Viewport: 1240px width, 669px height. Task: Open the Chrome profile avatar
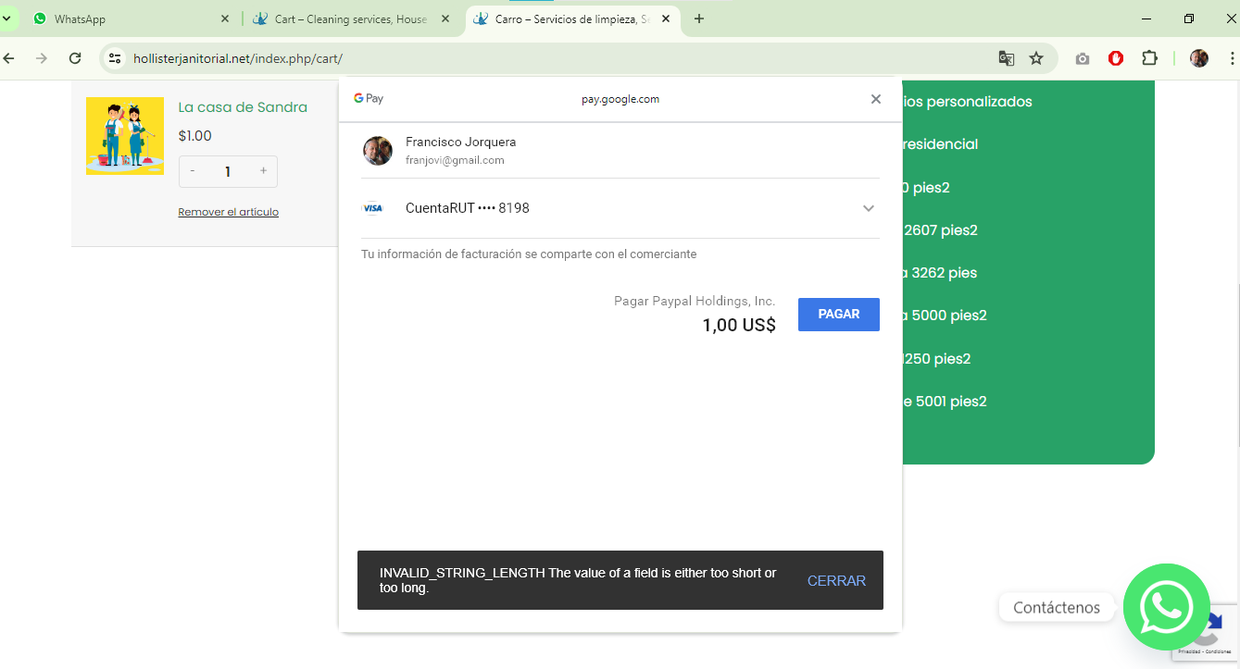point(1199,58)
